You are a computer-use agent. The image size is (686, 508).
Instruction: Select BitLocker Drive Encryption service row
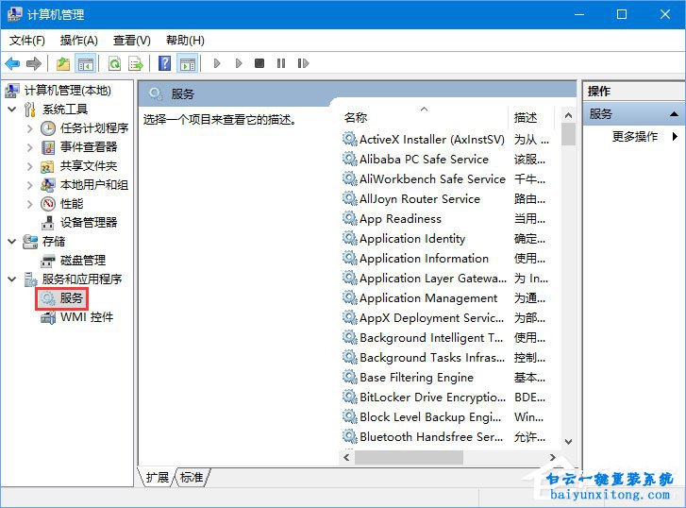[x=444, y=397]
